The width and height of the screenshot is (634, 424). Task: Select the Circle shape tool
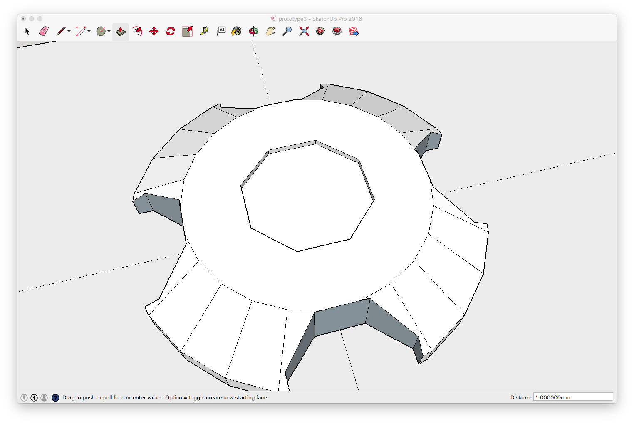[101, 31]
